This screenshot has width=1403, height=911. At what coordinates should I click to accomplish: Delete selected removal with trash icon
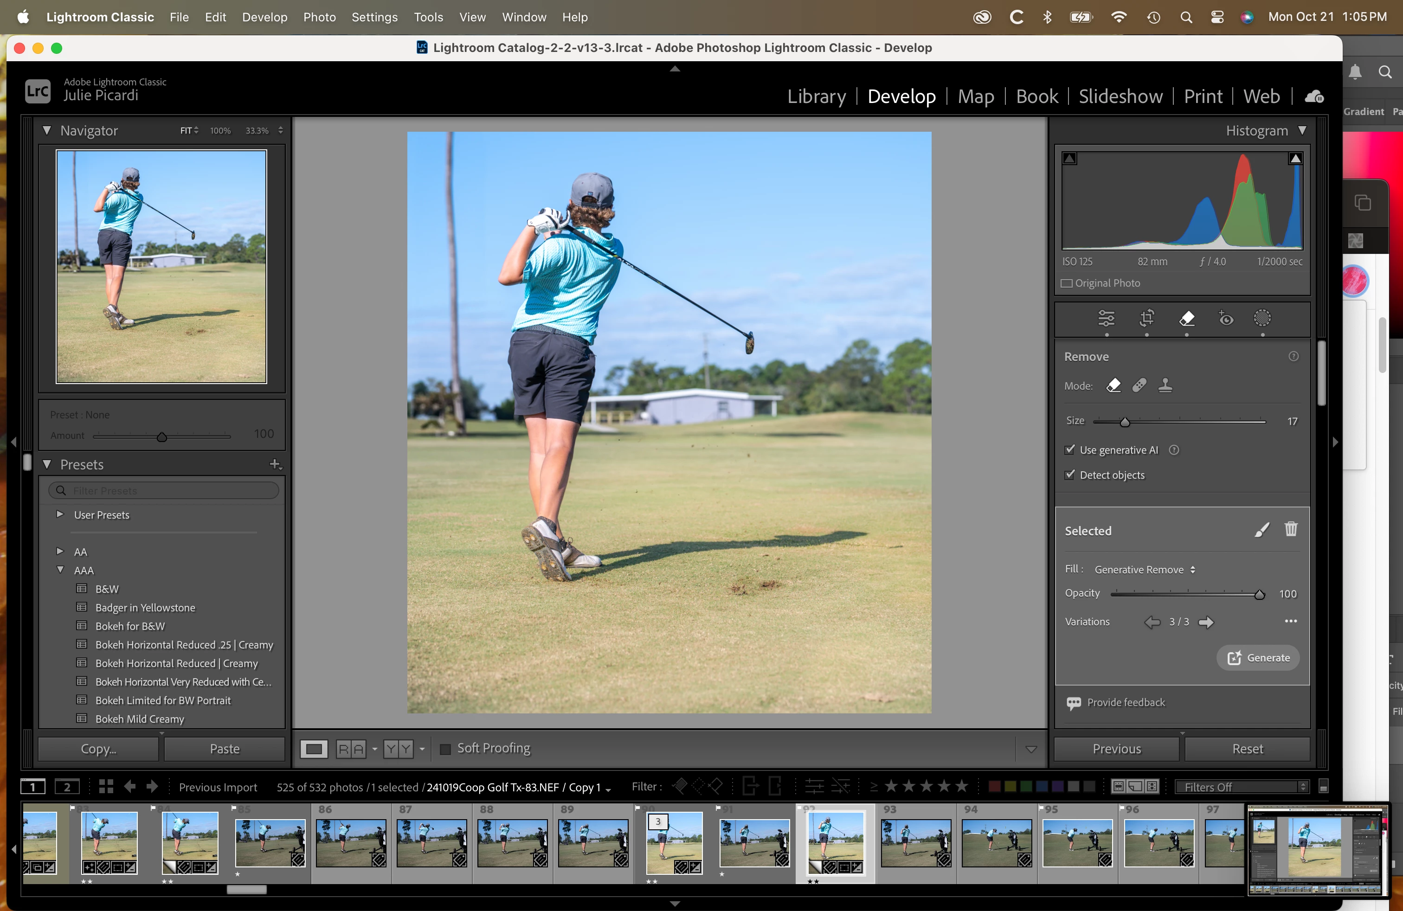click(1290, 529)
